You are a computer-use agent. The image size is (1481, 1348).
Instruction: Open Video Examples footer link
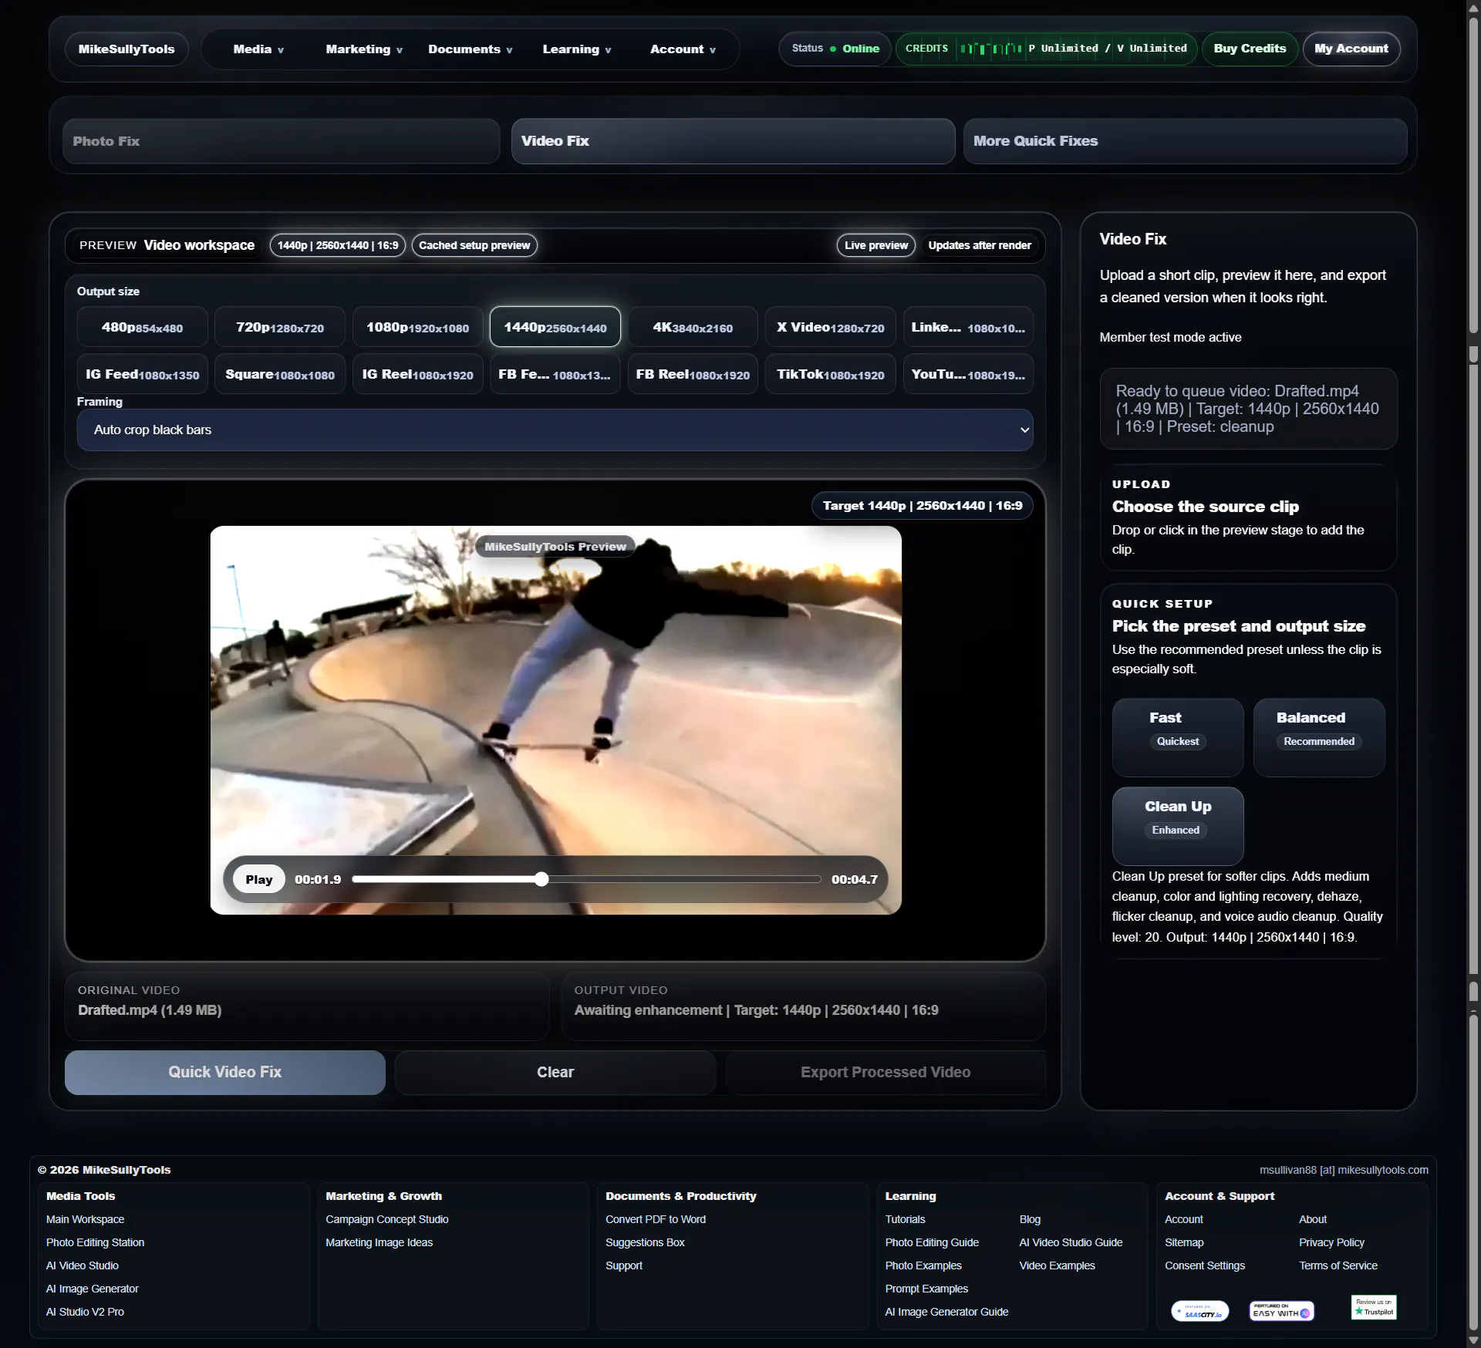coord(1057,1265)
